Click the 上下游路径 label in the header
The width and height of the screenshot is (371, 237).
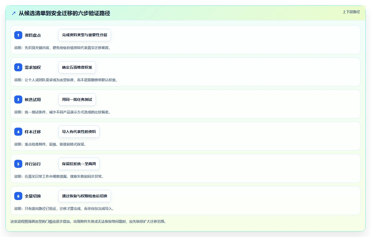pyautogui.click(x=351, y=12)
